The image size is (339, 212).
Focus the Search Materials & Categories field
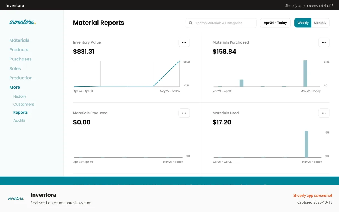221,23
